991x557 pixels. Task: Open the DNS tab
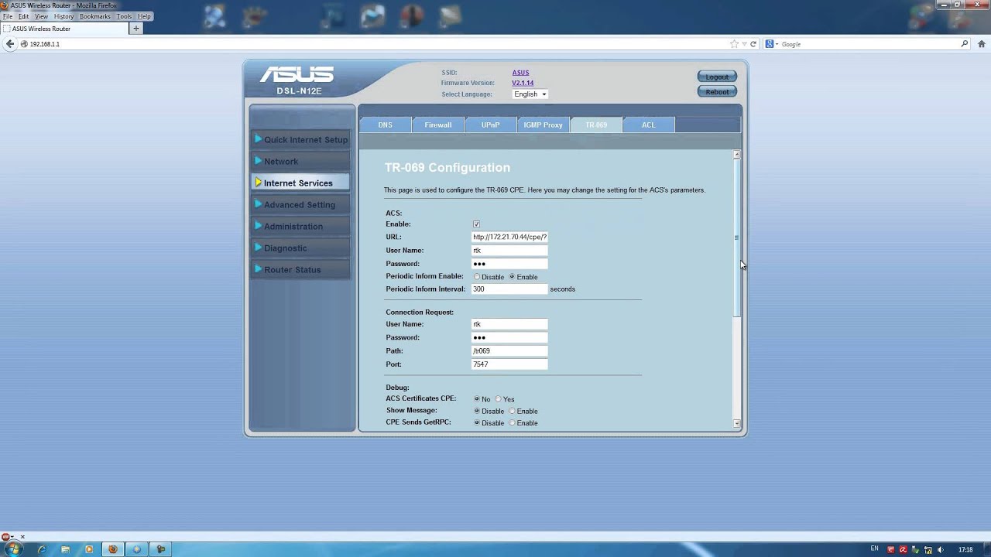coord(385,125)
